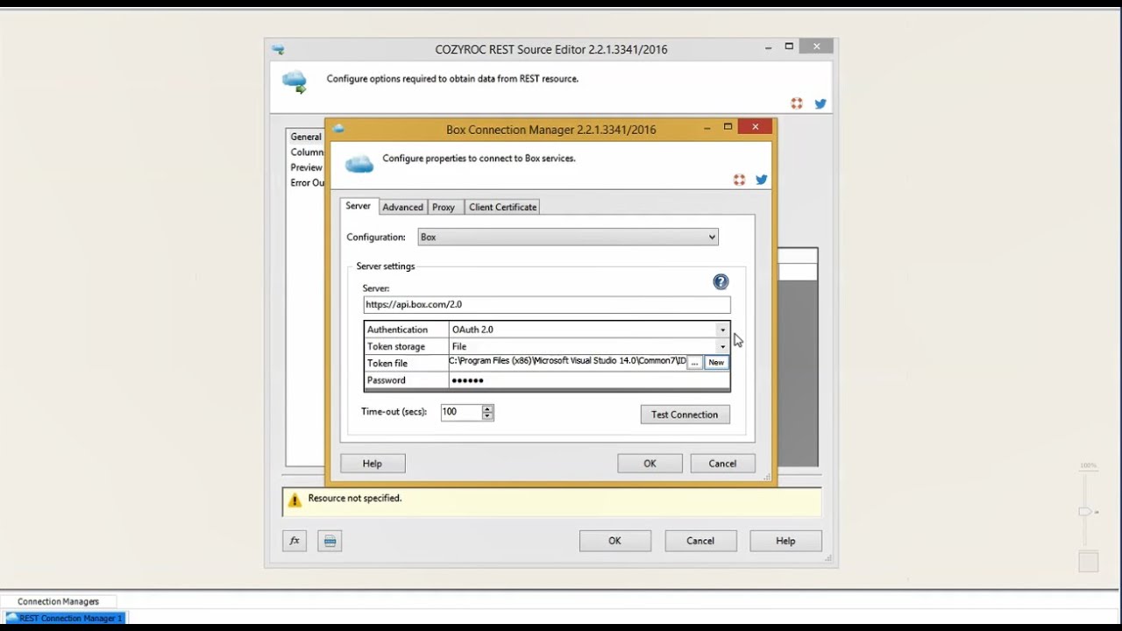
Task: Select Columns page in REST Source Editor
Action: coord(307,152)
